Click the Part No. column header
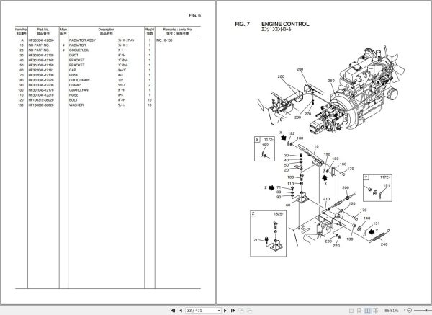This screenshot has height=315, width=432. click(x=43, y=31)
